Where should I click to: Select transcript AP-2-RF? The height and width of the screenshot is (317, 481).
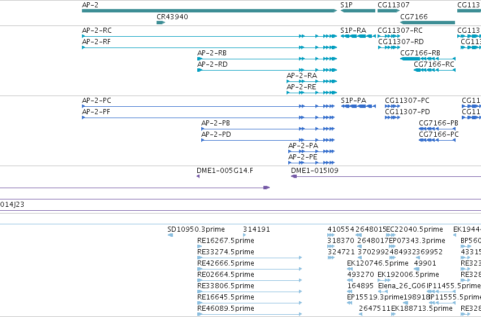click(210, 47)
